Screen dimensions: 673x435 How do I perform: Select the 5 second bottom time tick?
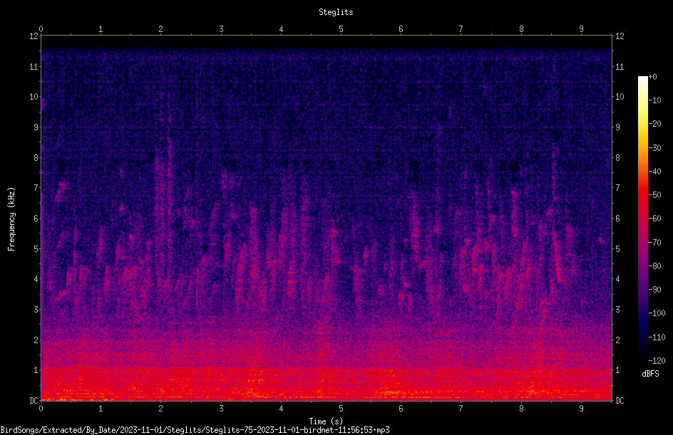341,409
